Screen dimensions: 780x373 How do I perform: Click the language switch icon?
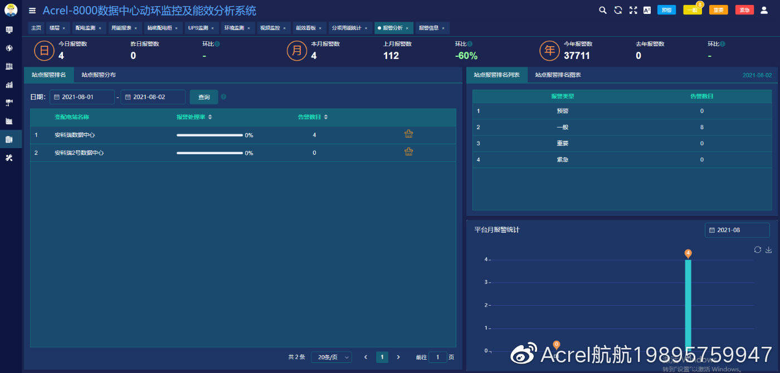click(x=647, y=10)
